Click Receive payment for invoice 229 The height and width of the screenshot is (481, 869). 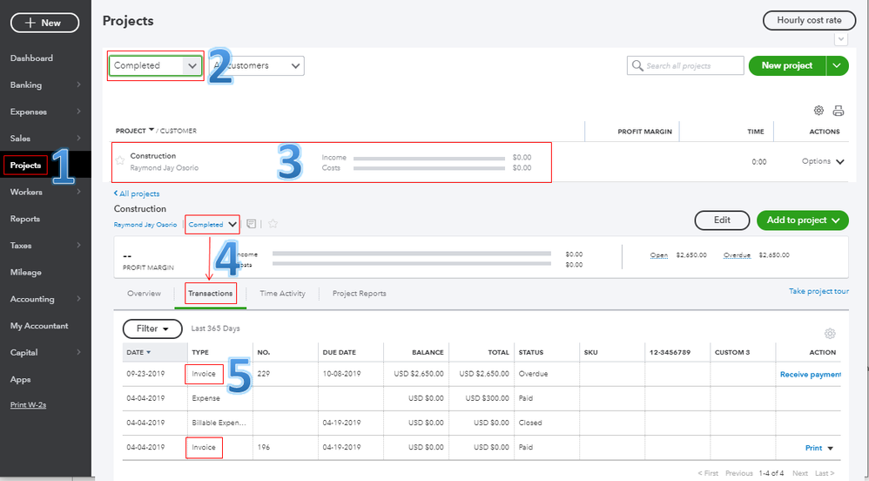click(x=811, y=375)
